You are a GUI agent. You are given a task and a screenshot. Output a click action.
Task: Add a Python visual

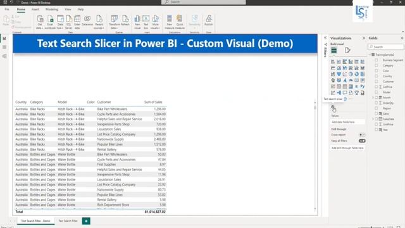pos(363,87)
